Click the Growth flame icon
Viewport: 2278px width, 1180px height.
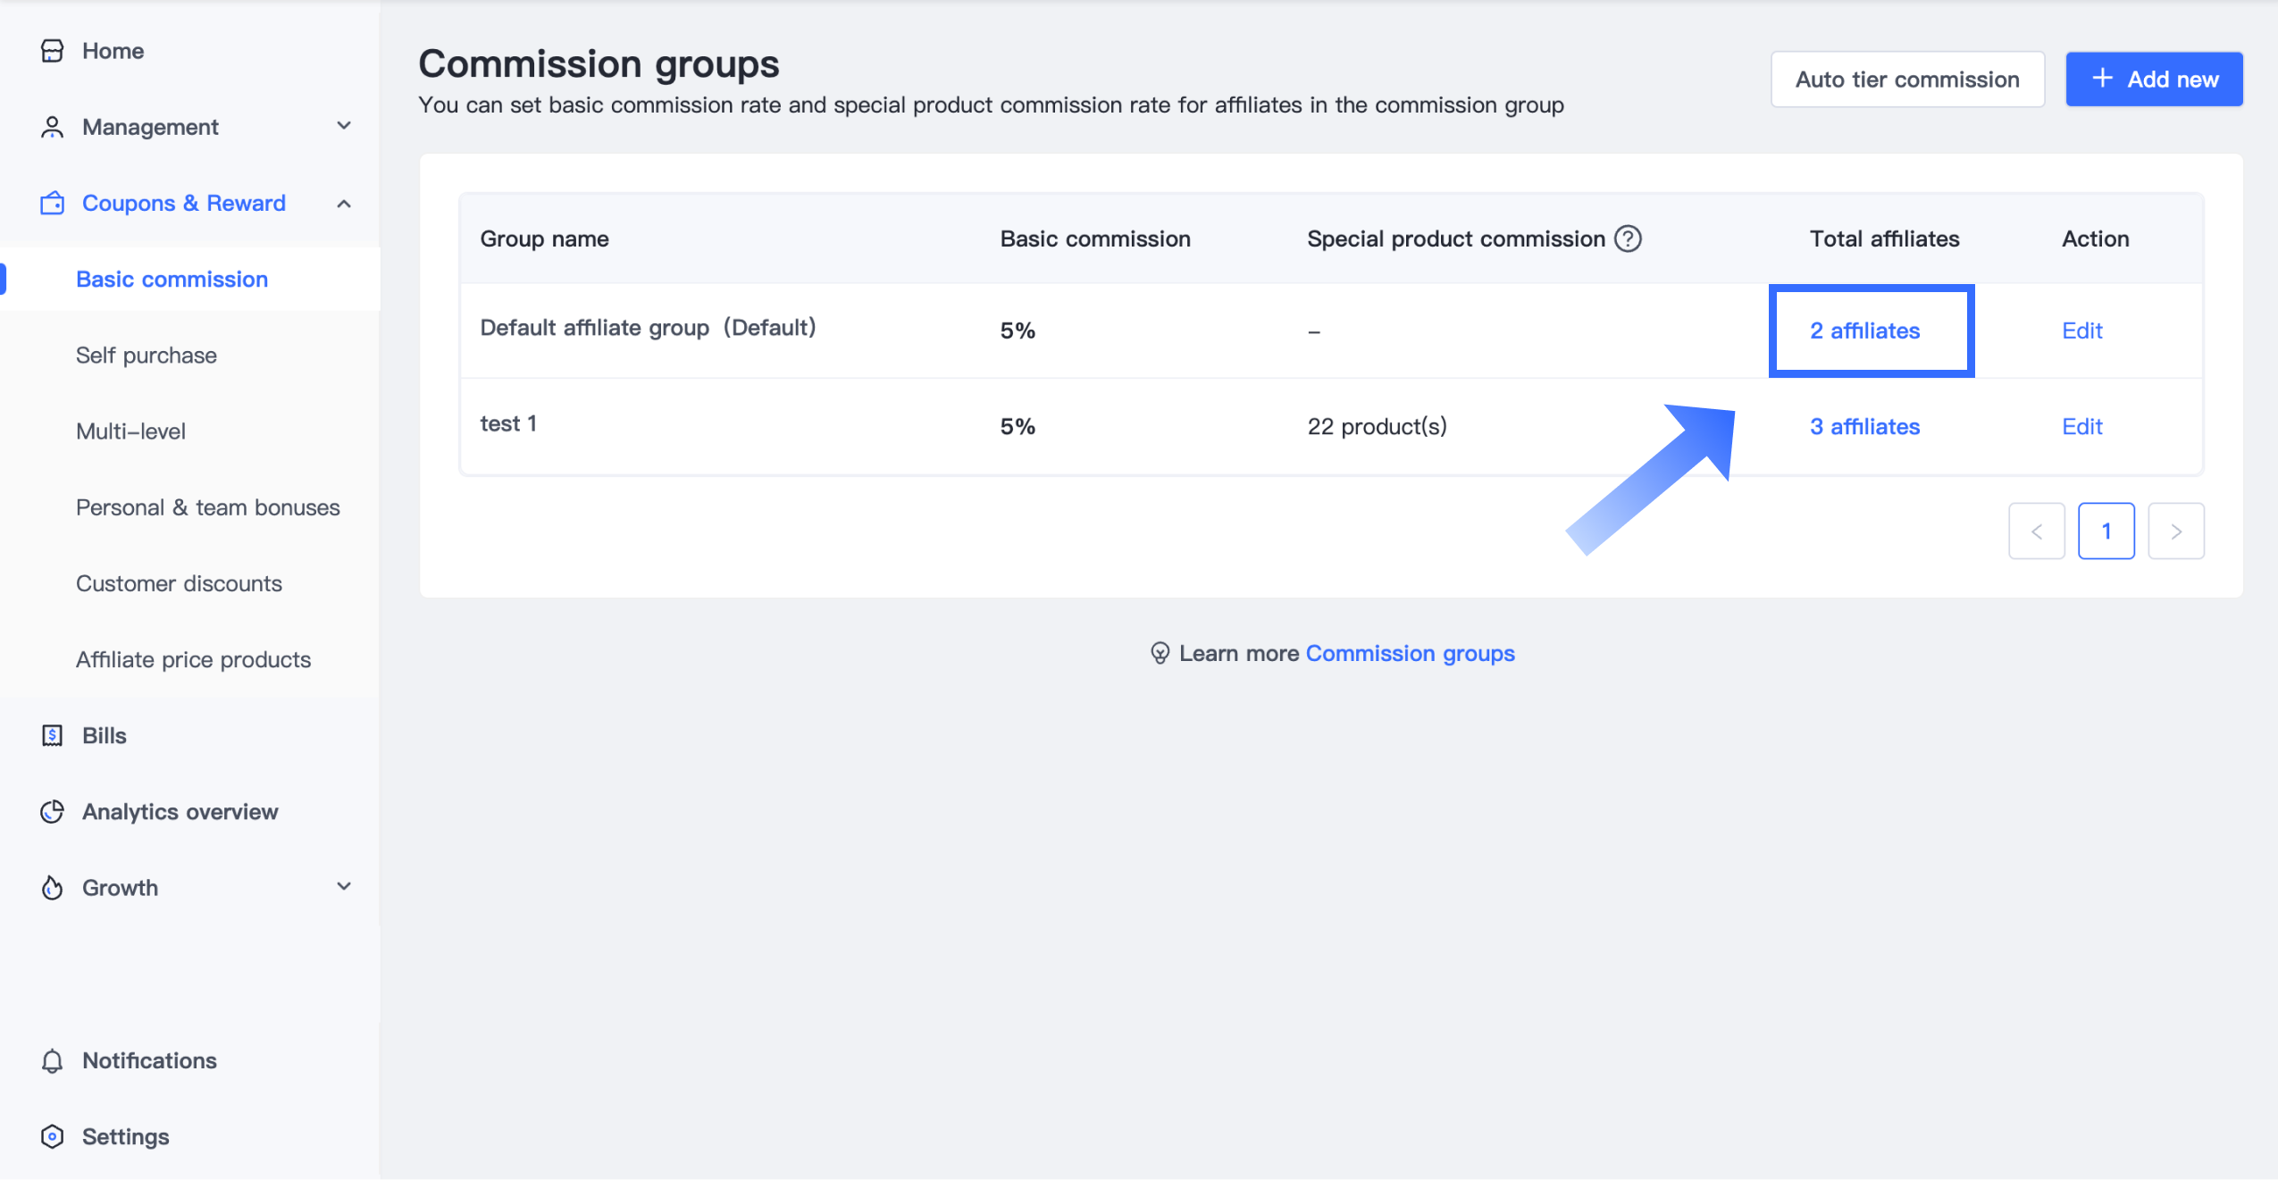coord(52,887)
